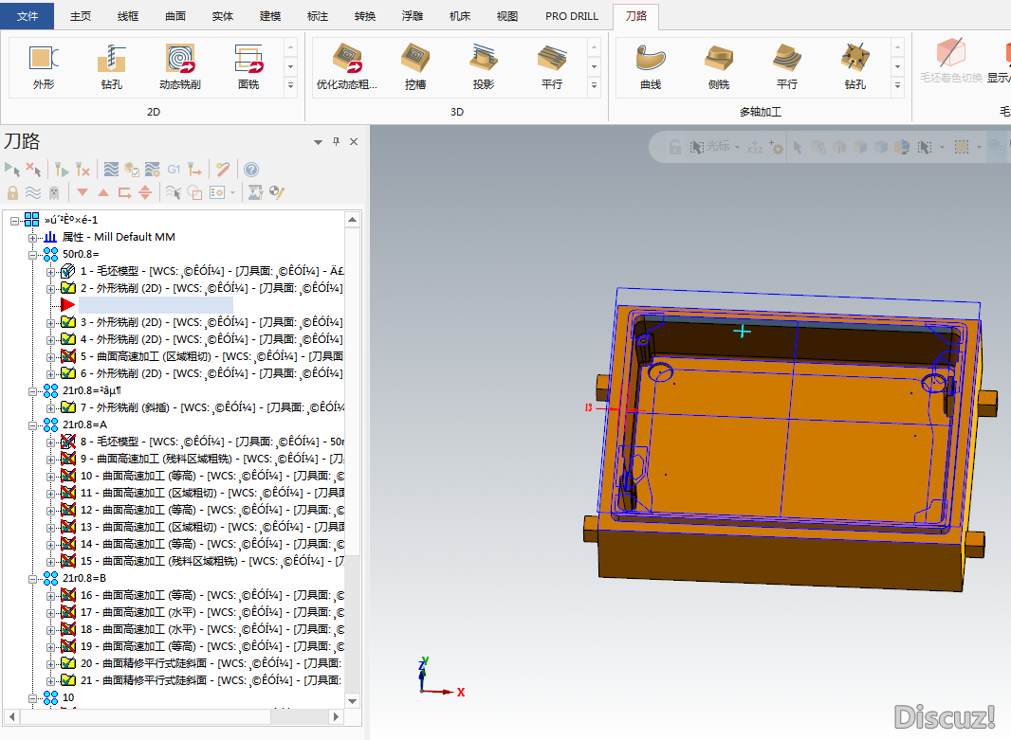
Task: Move insert arrow down one item
Action: tap(82, 192)
